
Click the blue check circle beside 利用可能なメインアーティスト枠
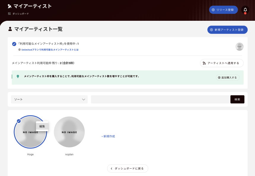[14, 44]
